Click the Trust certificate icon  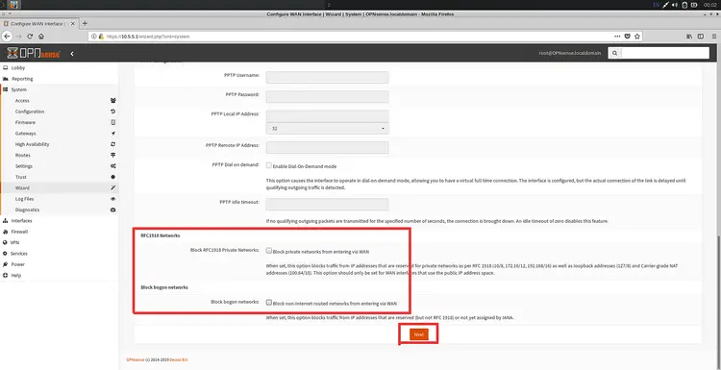(113, 177)
